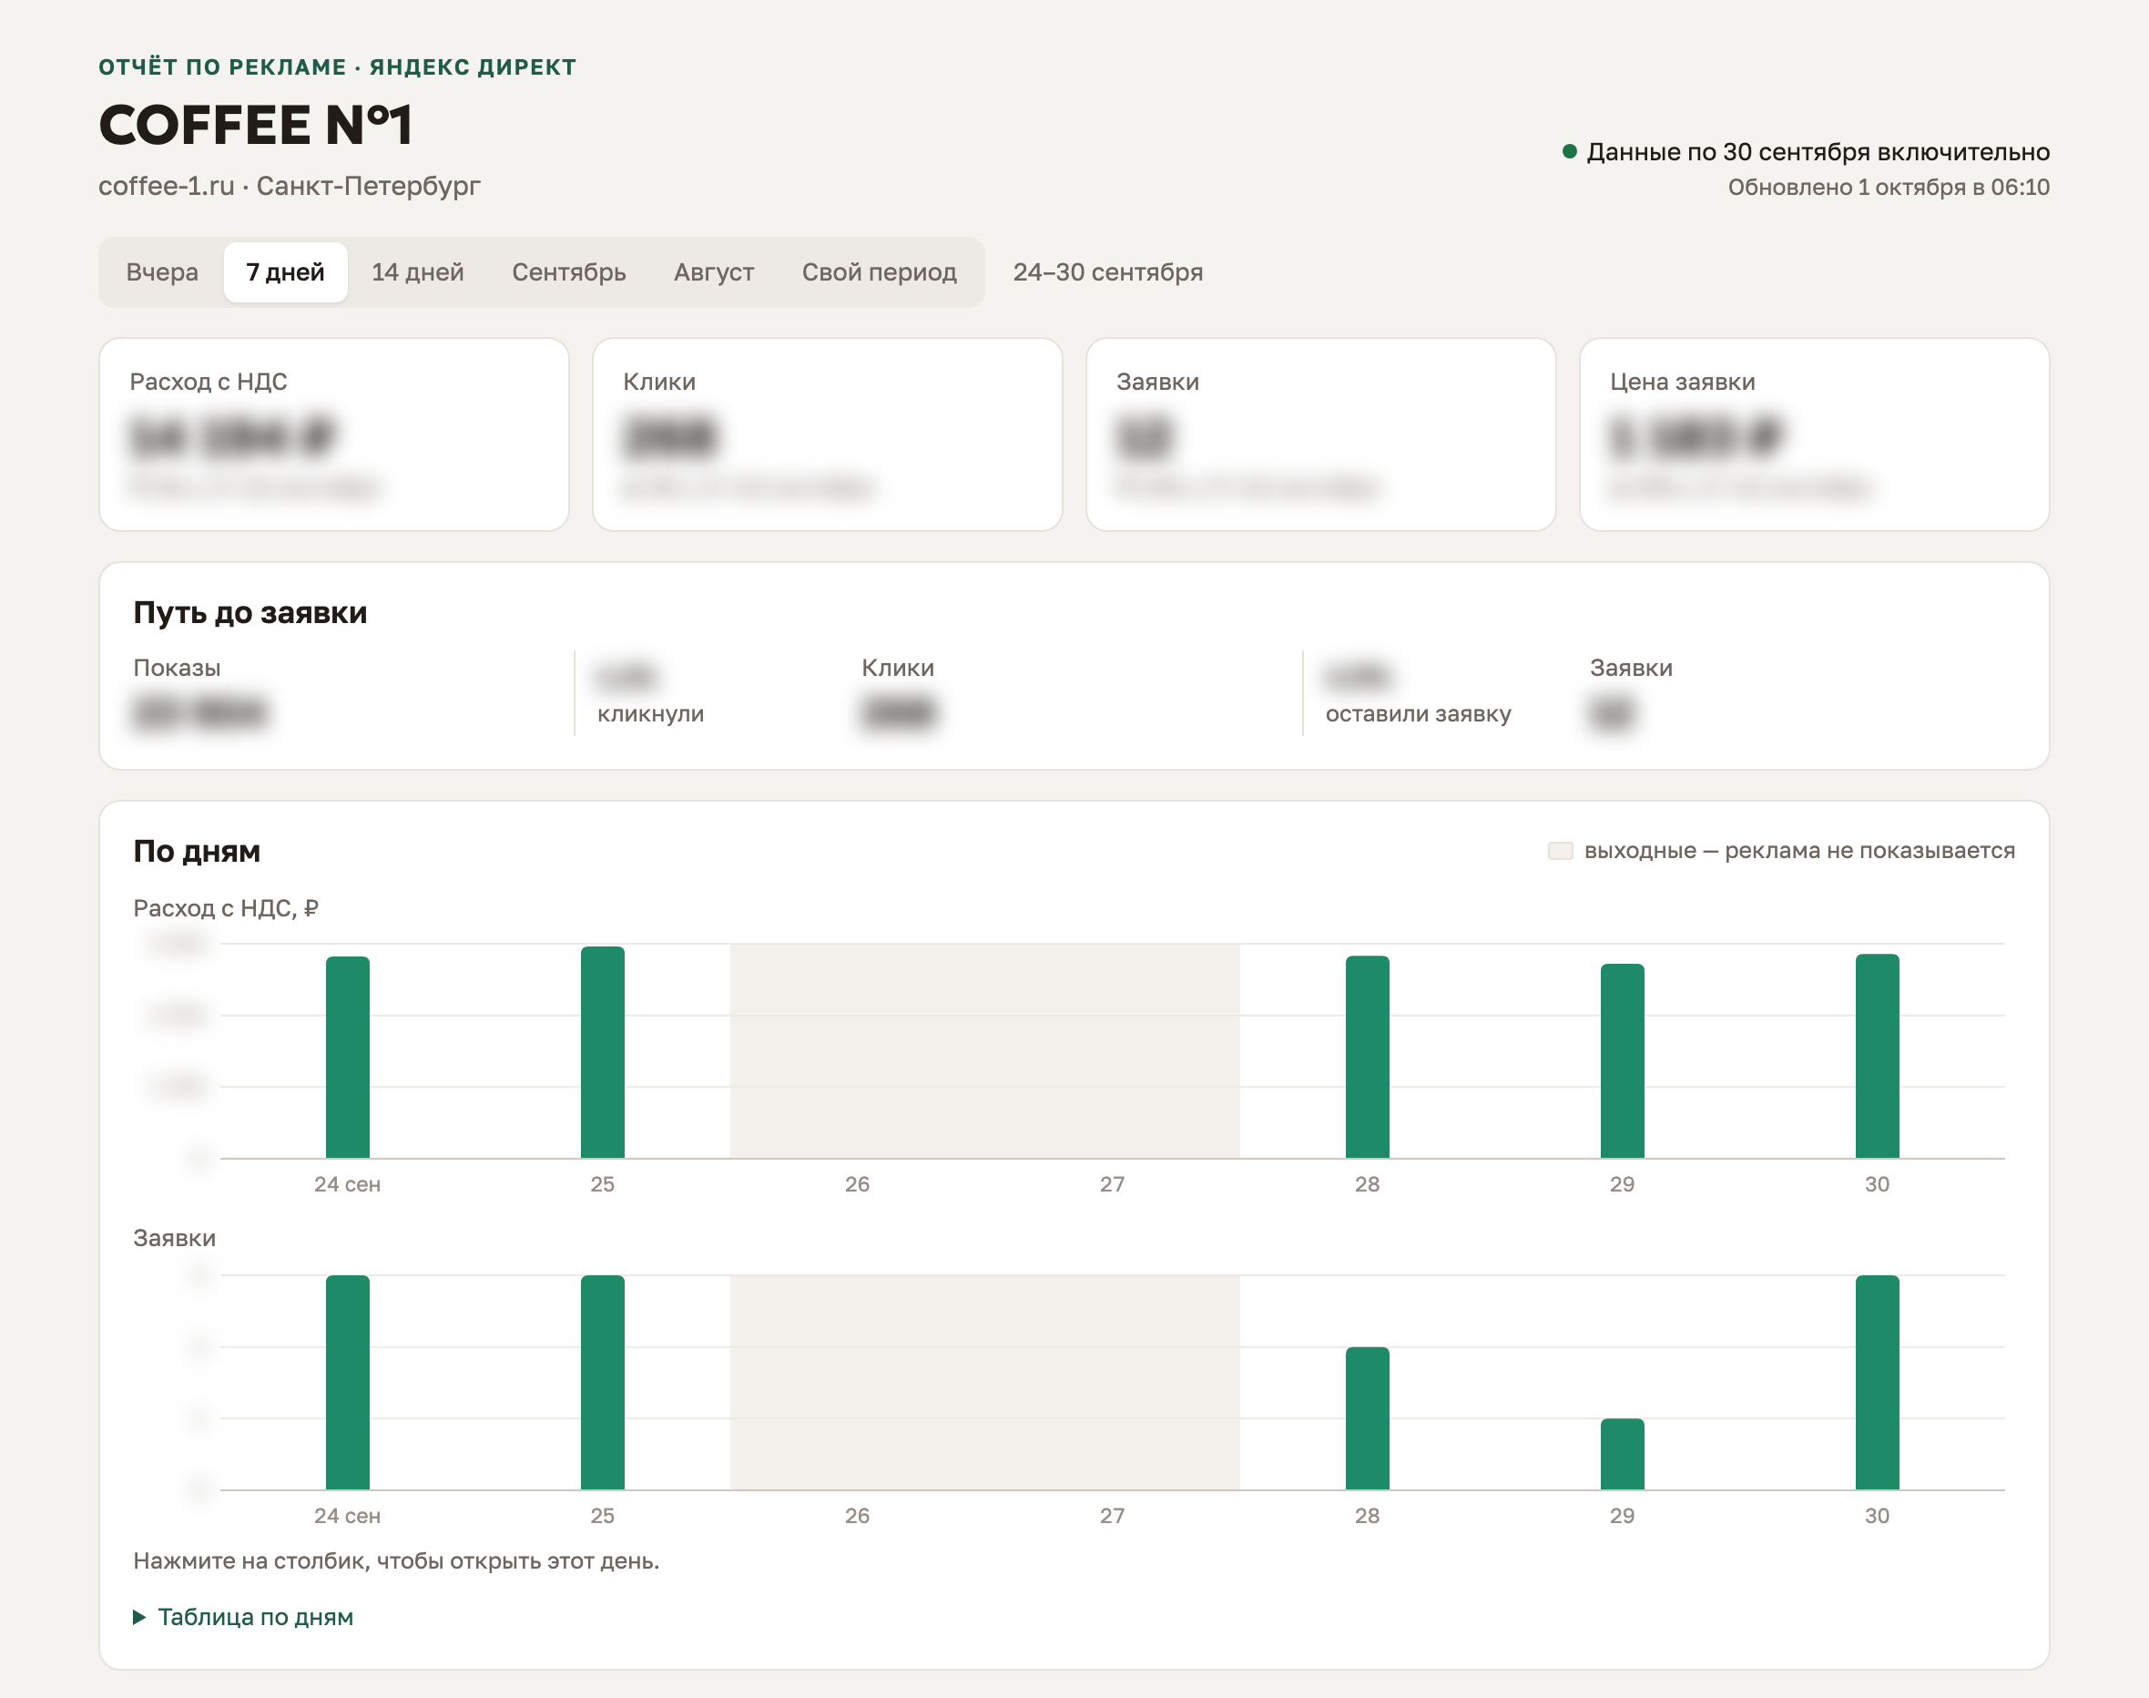Click the ОТЧЁТ ПО РЕКЛАМЕ · ЯНДЕКС ДИРЕКТ header
The image size is (2149, 1698).
coord(337,66)
